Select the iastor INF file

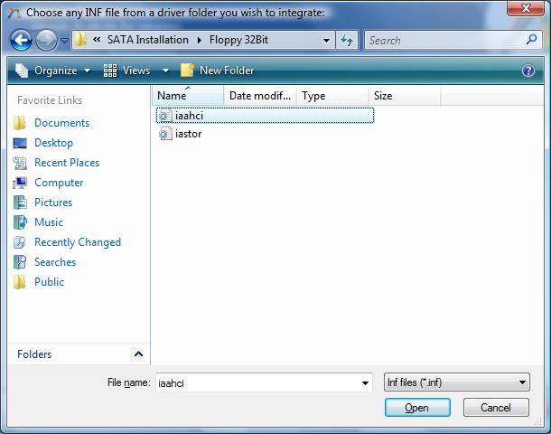[188, 134]
